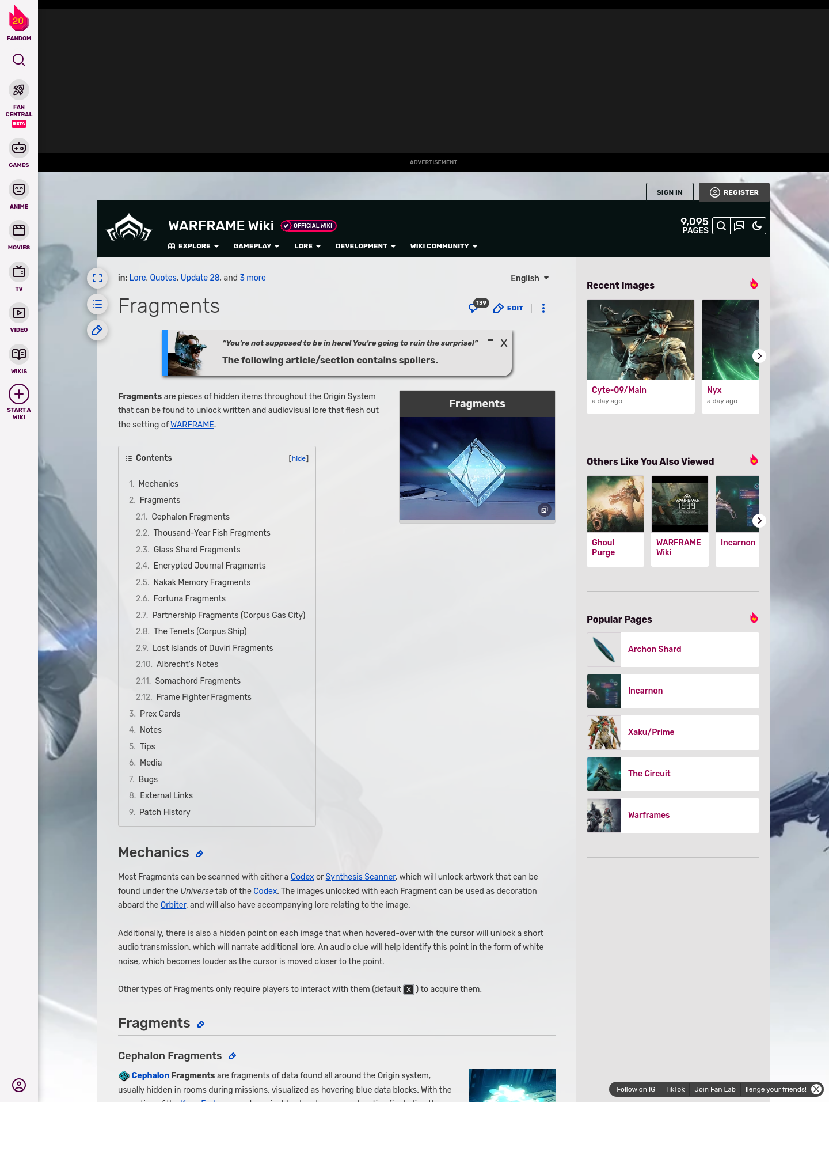This screenshot has height=1152, width=829.
Task: Edit the Mechanics section pencil icon
Action: [x=200, y=854]
